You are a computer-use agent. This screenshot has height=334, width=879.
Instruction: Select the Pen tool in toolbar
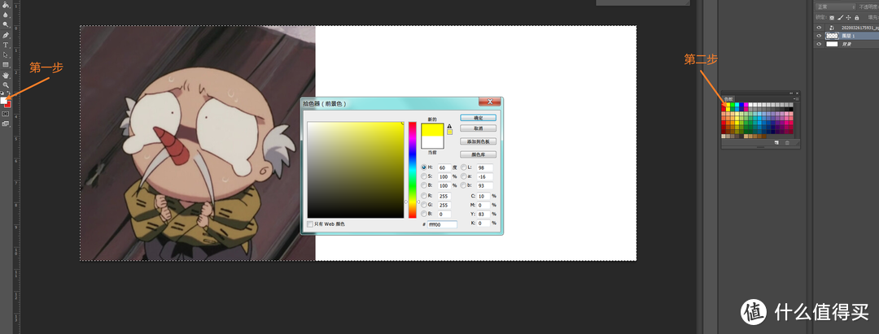(6, 35)
